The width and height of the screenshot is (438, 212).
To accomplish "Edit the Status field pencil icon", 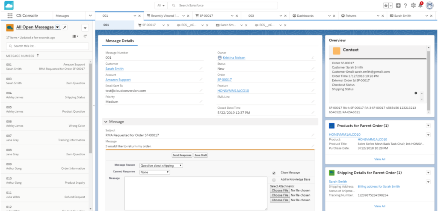I will [313, 69].
